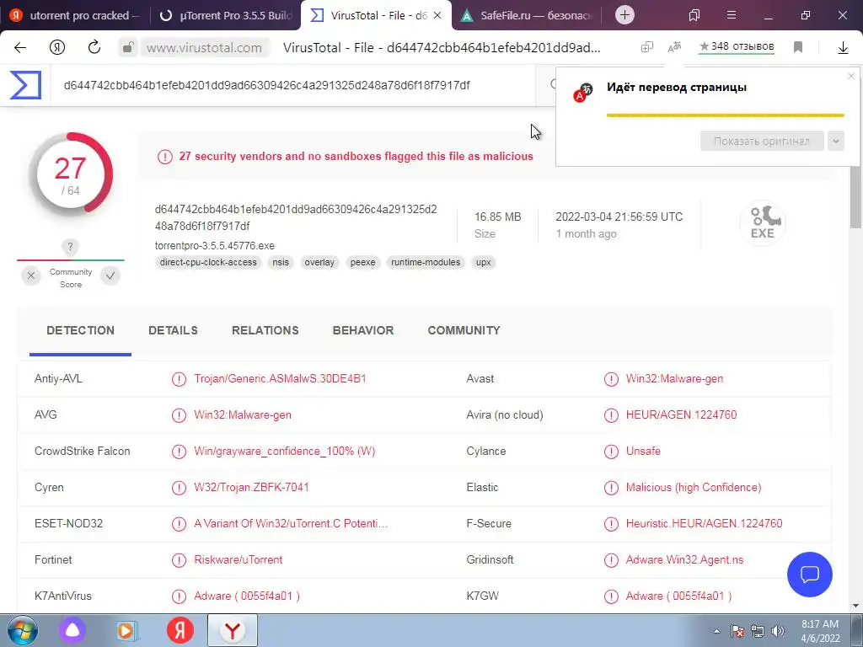Image resolution: width=863 pixels, height=647 pixels.
Task: Click the network tray icon
Action: [x=758, y=631]
